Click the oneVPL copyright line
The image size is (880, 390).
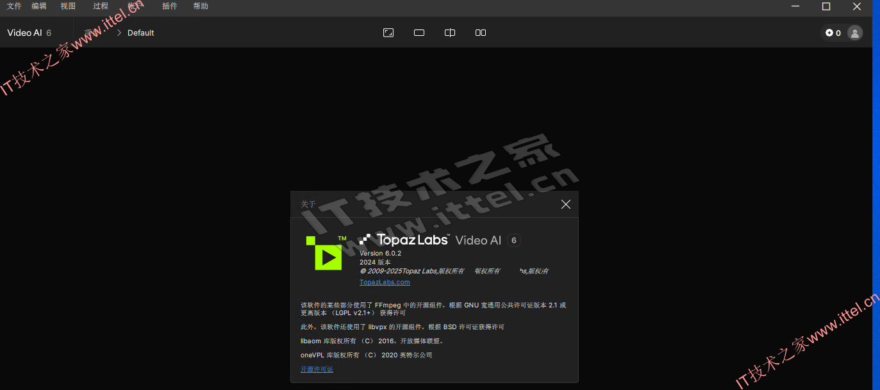click(x=367, y=355)
